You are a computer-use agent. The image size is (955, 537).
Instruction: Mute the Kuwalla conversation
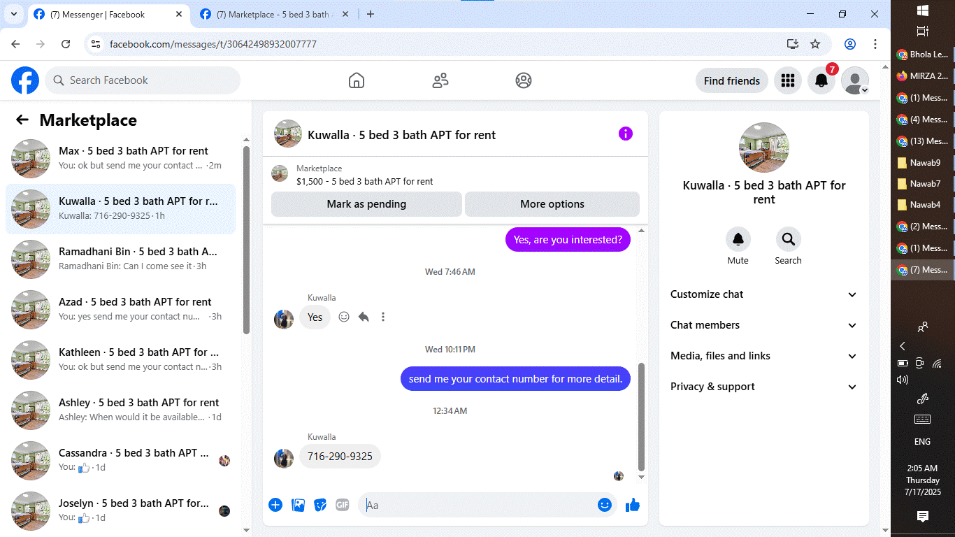[738, 239]
